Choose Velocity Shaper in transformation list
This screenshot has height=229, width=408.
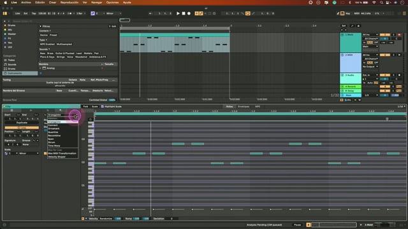[x=62, y=157]
